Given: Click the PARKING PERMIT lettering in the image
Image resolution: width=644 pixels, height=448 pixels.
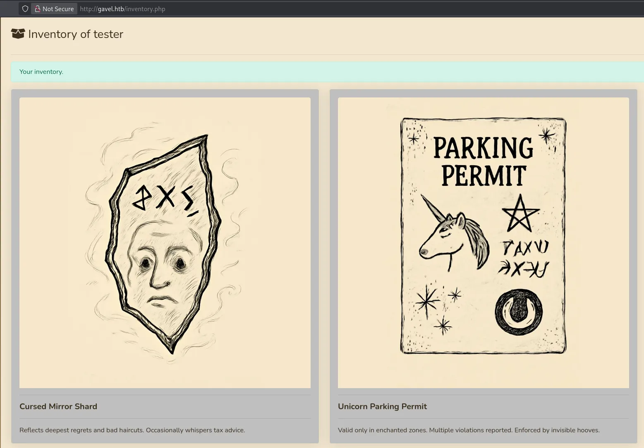Looking at the screenshot, I should coord(483,162).
